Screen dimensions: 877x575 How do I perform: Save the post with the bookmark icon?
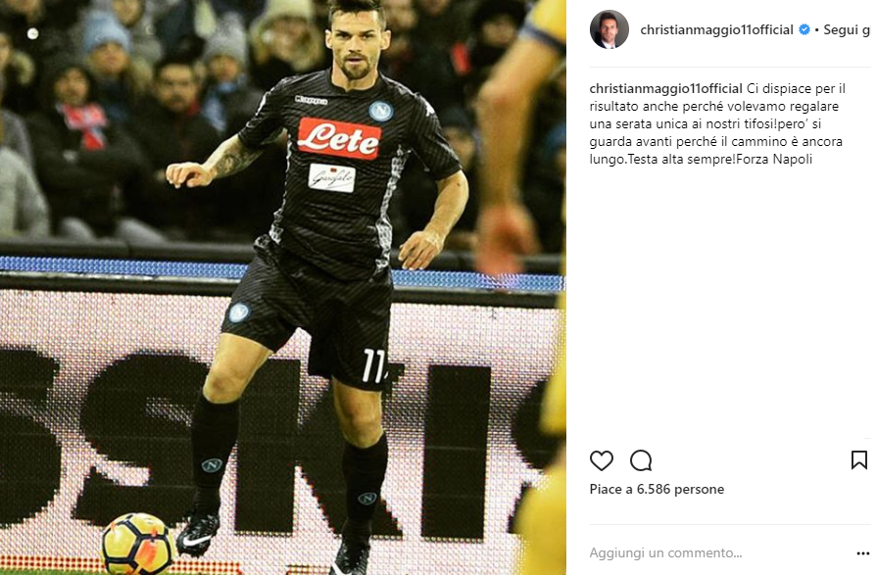click(858, 459)
